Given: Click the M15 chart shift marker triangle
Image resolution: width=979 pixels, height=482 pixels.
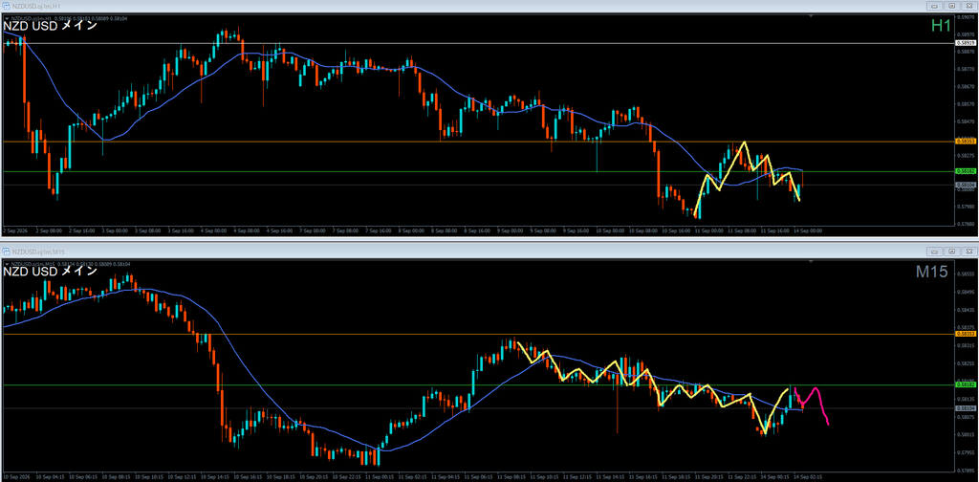Looking at the screenshot, I should point(809,263).
